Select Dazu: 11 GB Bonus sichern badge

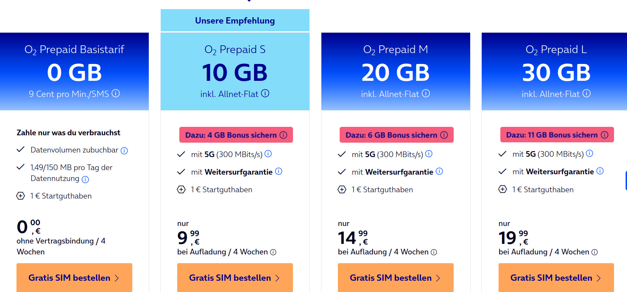(x=552, y=135)
